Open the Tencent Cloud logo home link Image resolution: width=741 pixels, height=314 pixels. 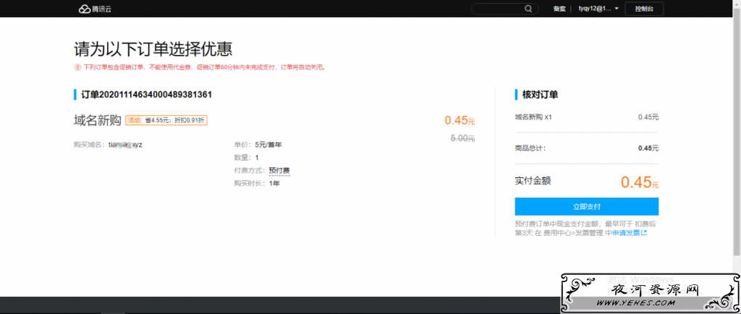coord(95,9)
